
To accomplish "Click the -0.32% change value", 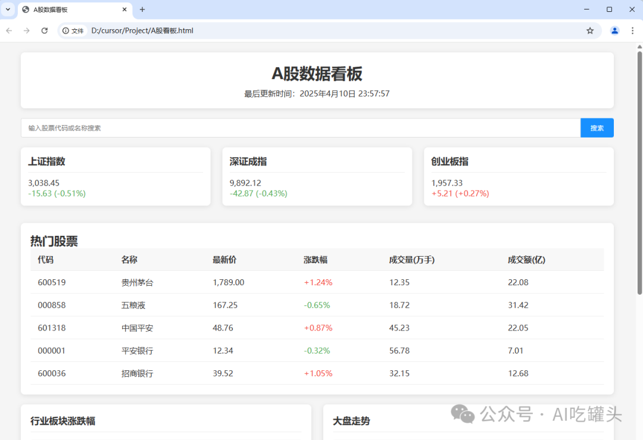I will 317,351.
